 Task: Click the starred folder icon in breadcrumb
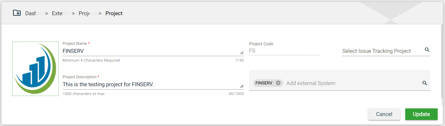pos(17,13)
